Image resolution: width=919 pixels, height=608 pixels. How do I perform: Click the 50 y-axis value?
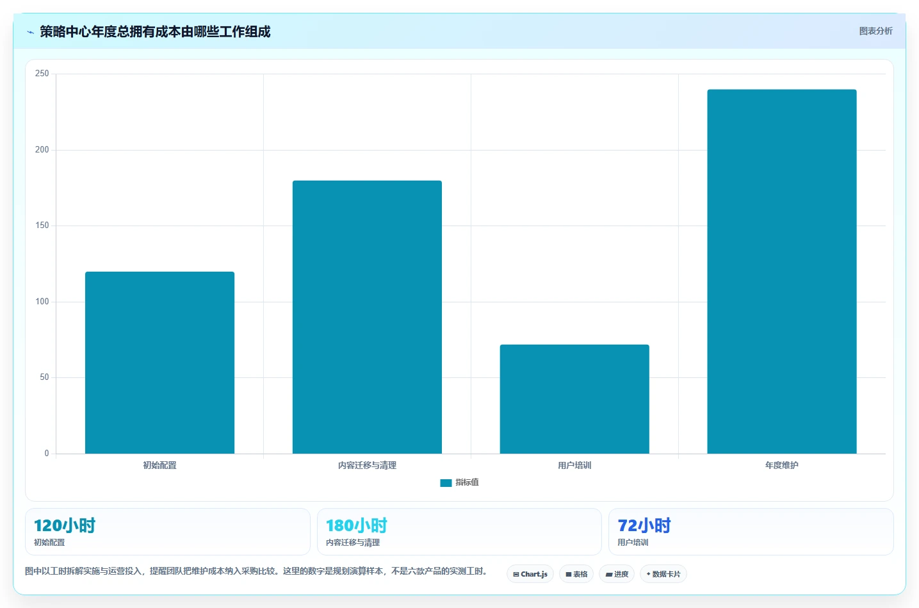click(44, 377)
